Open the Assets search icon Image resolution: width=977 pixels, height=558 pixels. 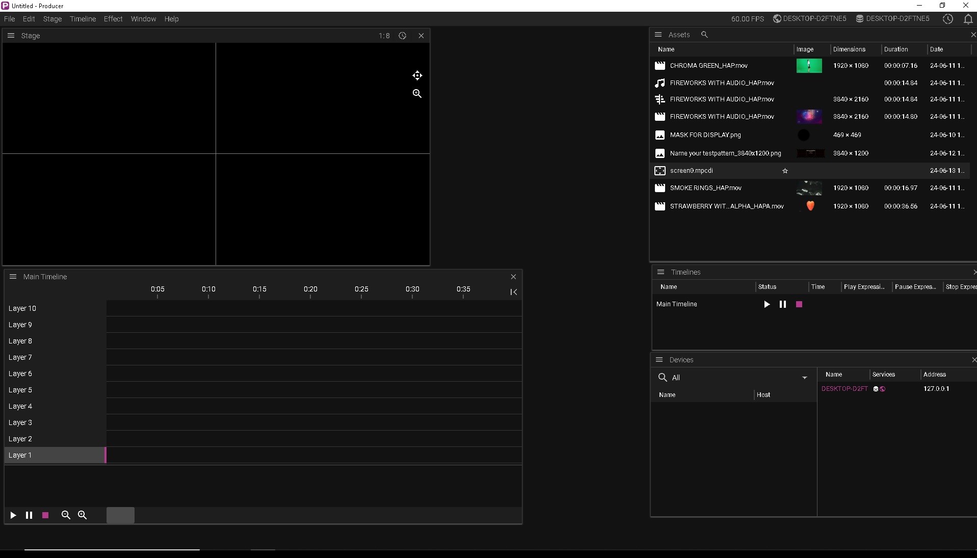tap(704, 35)
